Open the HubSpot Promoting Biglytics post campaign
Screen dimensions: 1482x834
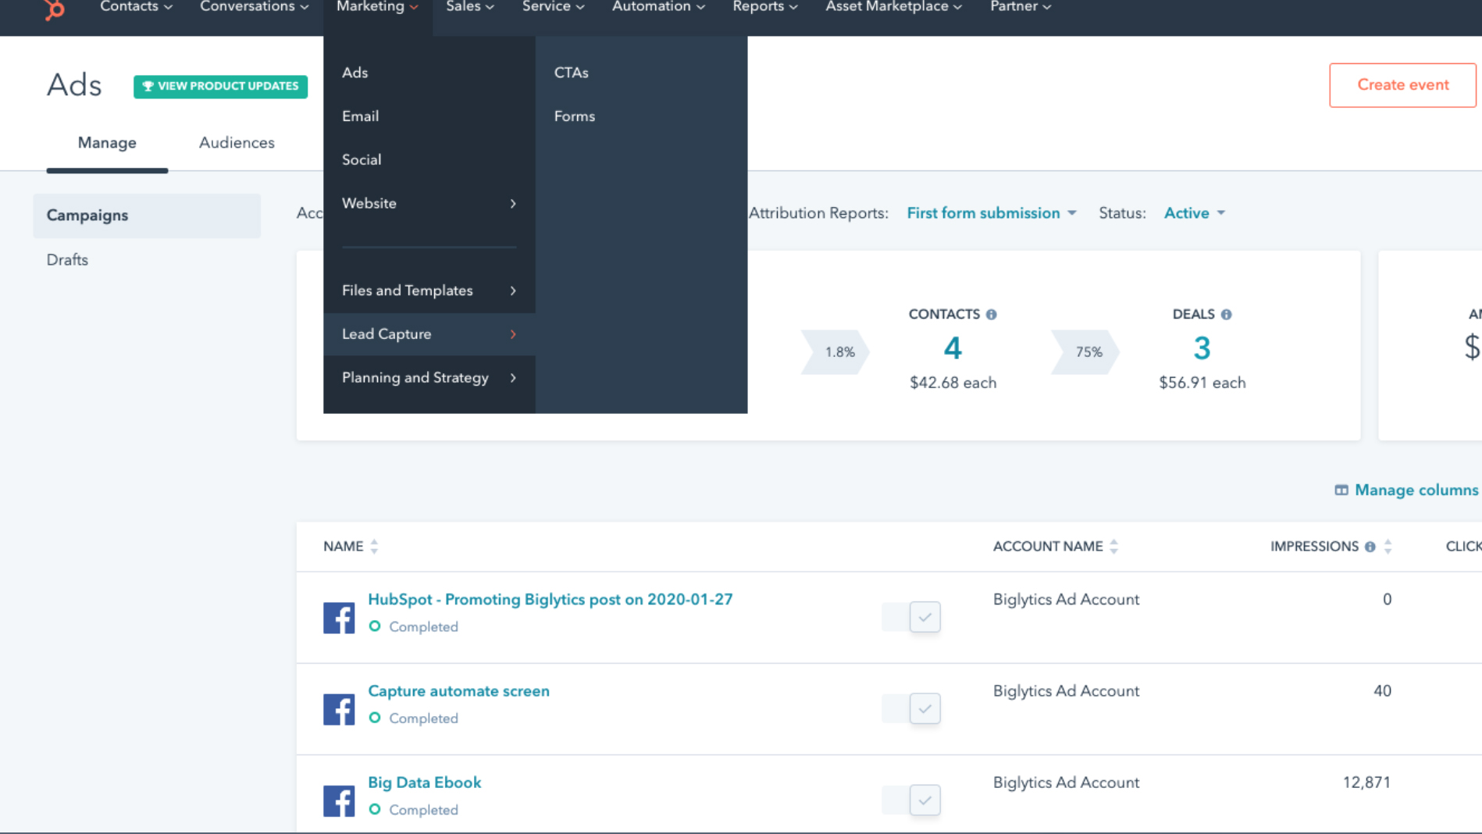[550, 600]
